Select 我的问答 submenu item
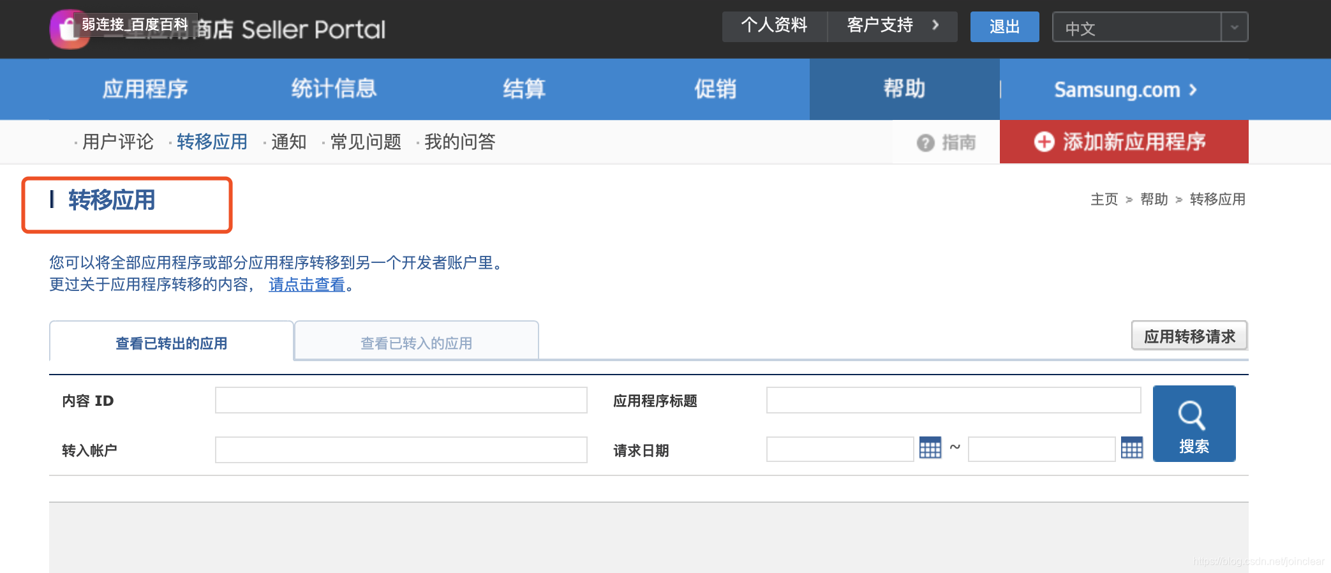Screen dimensions: 1331x573 [x=460, y=142]
